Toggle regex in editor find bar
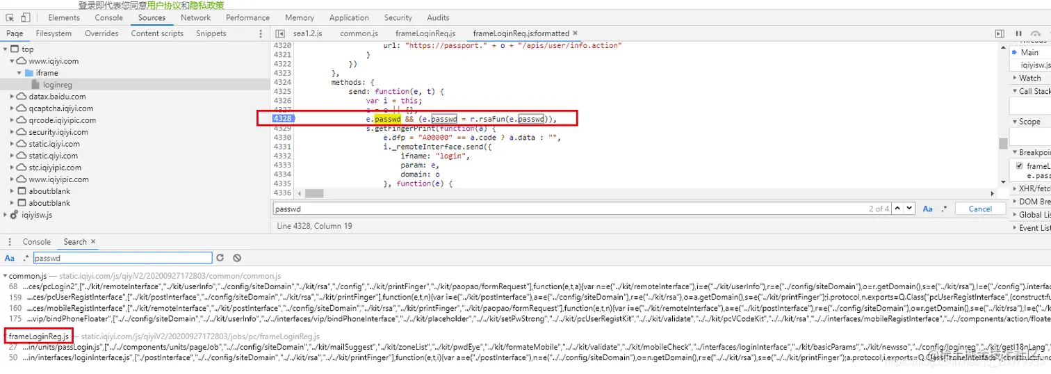This screenshot has height=374, width=1051. tap(944, 209)
